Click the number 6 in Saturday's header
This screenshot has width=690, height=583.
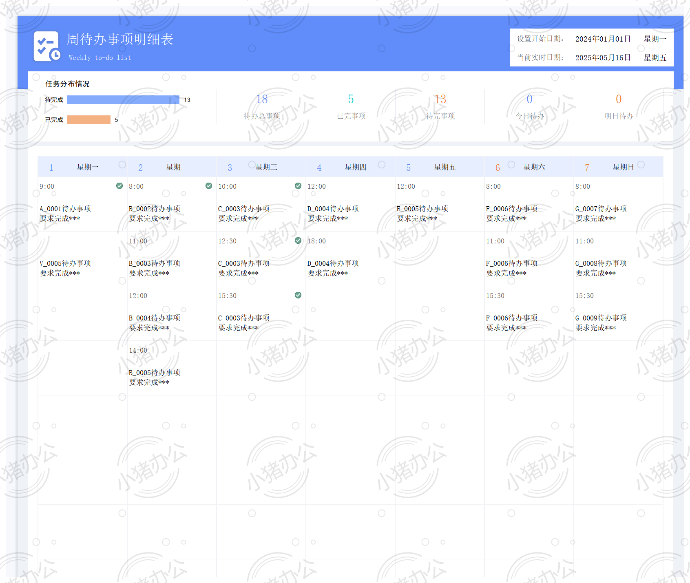click(498, 168)
